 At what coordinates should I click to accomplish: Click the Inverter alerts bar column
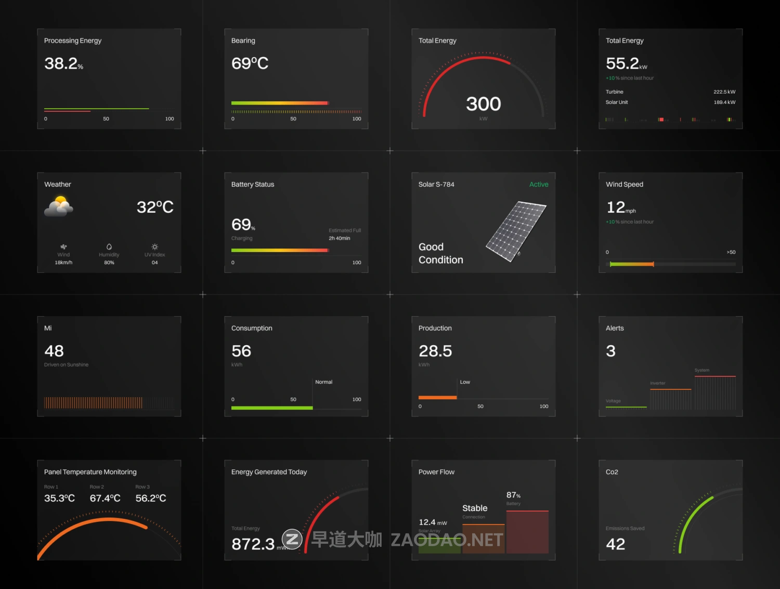(x=671, y=399)
